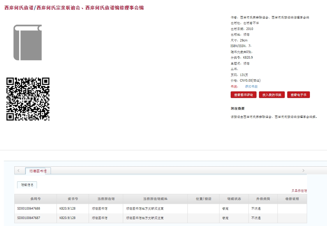Click the 馆藏状态 column header
The width and height of the screenshot is (327, 226).
[234, 199]
